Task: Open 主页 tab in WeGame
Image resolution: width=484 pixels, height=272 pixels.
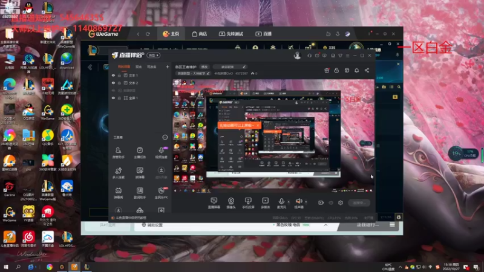Action: click(x=171, y=34)
